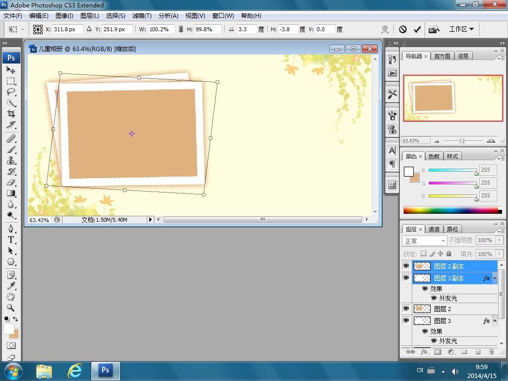This screenshot has width=508, height=381.
Task: Toggle the width-height link chain icon
Action: (x=181, y=29)
